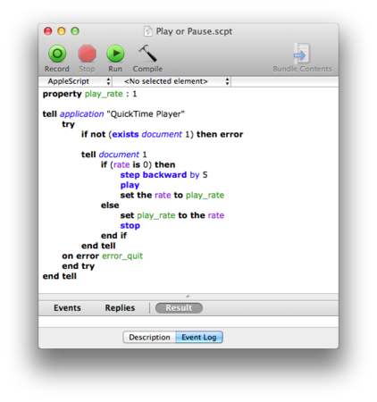Open the No selected element popup
The image size is (377, 402).
172,81
